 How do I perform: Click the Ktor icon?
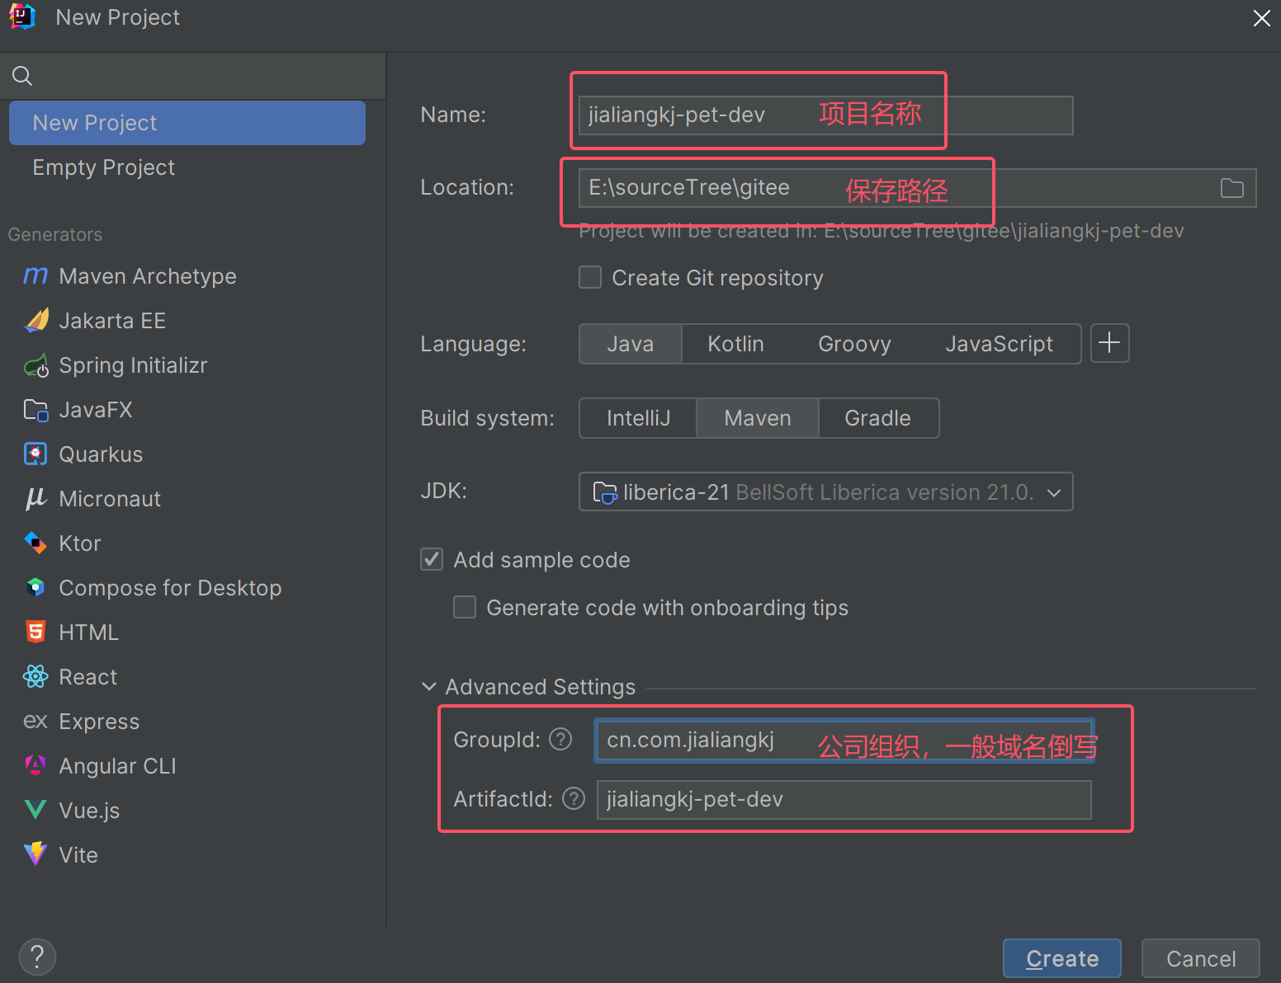point(35,543)
